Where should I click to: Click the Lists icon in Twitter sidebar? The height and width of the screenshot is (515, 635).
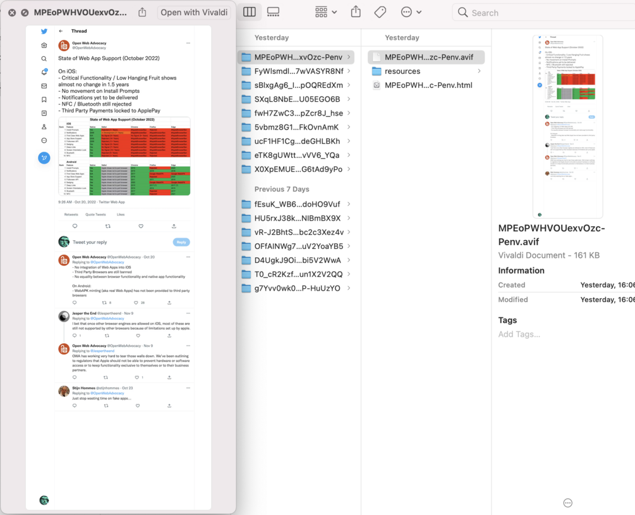pyautogui.click(x=44, y=113)
